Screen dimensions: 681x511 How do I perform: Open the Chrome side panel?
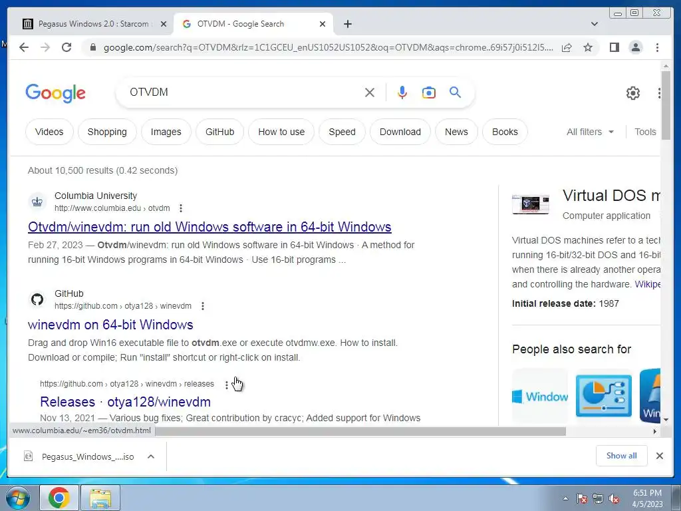614,47
